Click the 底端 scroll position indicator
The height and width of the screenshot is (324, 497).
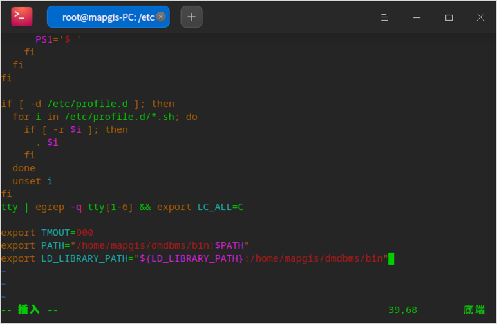pos(474,310)
